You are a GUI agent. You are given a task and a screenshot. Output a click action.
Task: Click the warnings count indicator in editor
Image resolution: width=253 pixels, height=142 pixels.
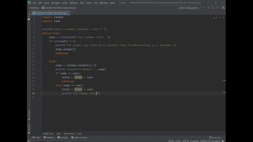(x=215, y=17)
